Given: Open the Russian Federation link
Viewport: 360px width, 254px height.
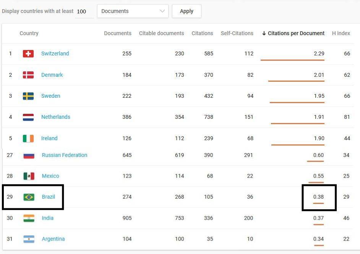Looking at the screenshot, I should pos(65,155).
